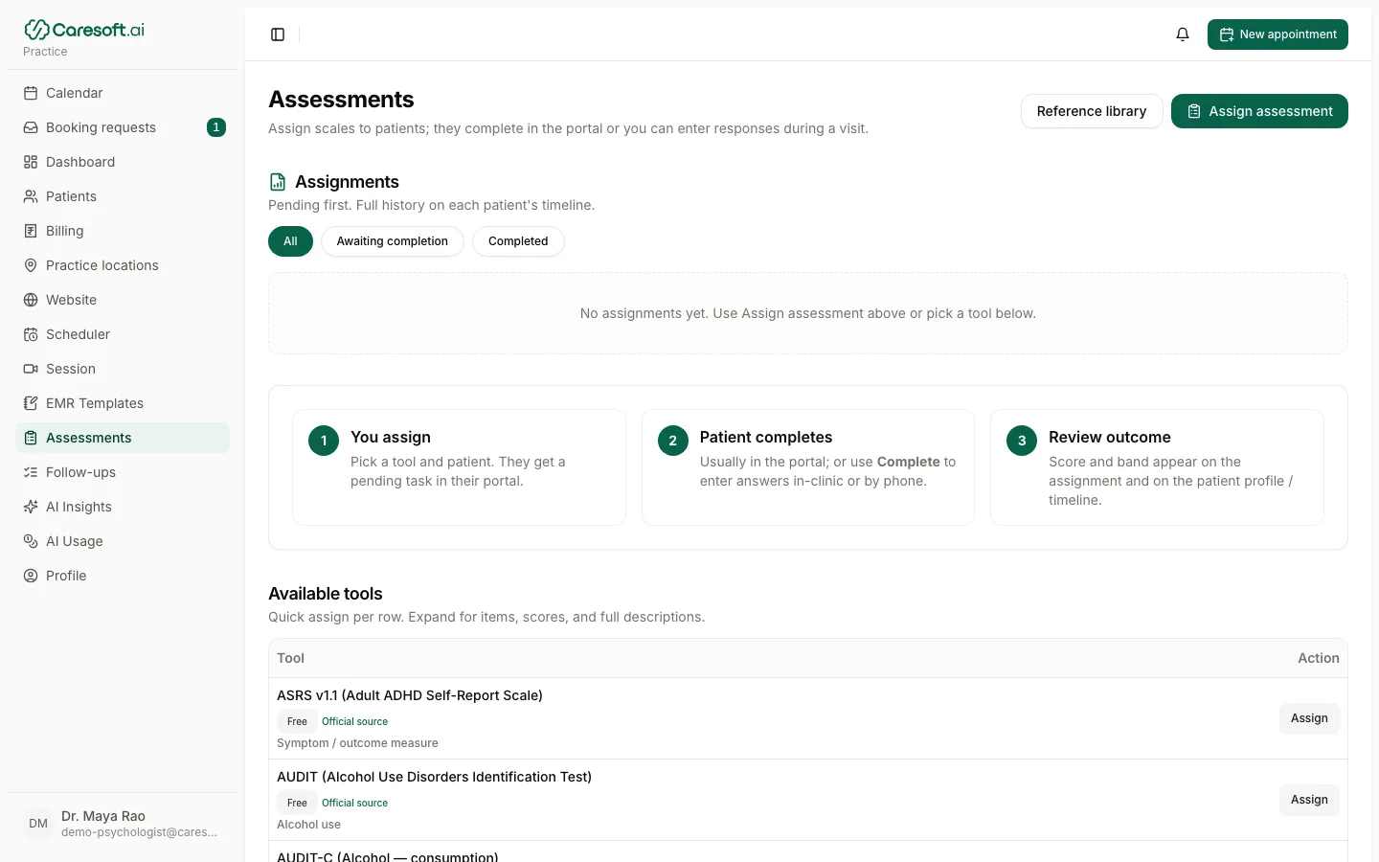
Task: Click the Assign assessment button
Action: 1259,111
